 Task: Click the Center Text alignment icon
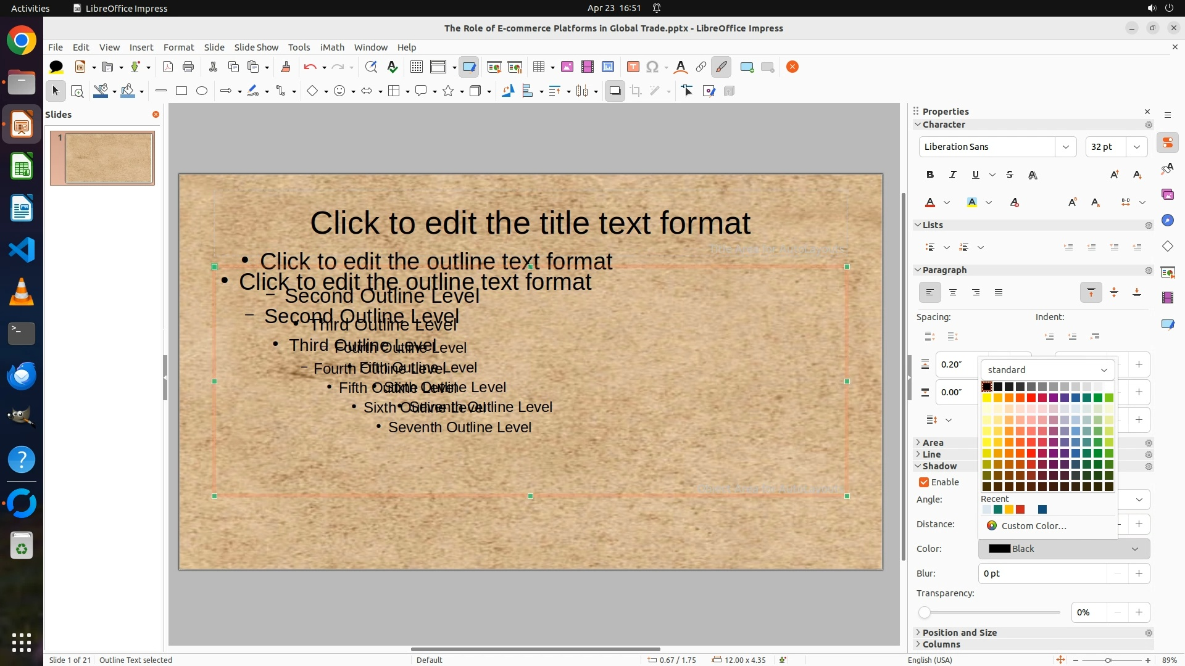[x=953, y=292]
